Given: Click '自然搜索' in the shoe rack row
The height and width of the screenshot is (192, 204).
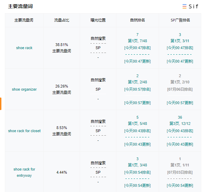Looking at the screenshot, I should click(98, 38).
